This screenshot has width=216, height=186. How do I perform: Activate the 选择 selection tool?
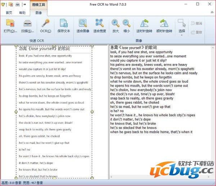182,26
